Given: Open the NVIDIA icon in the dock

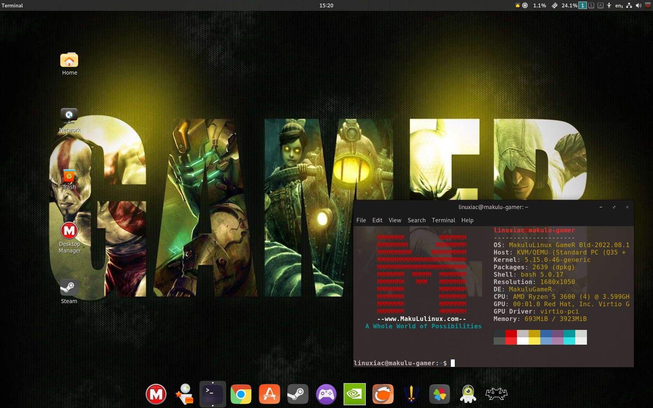Looking at the screenshot, I should coord(354,394).
